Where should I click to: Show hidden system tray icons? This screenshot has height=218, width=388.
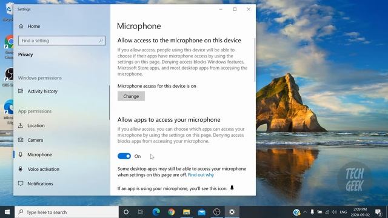305,212
